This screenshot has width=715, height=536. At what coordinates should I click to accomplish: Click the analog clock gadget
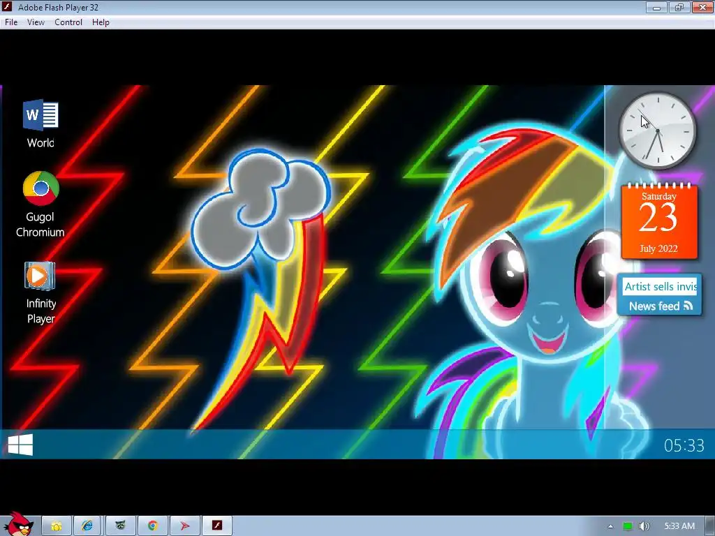pos(658,131)
